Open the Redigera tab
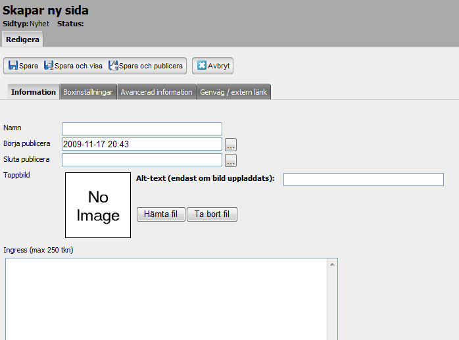 tap(22, 39)
